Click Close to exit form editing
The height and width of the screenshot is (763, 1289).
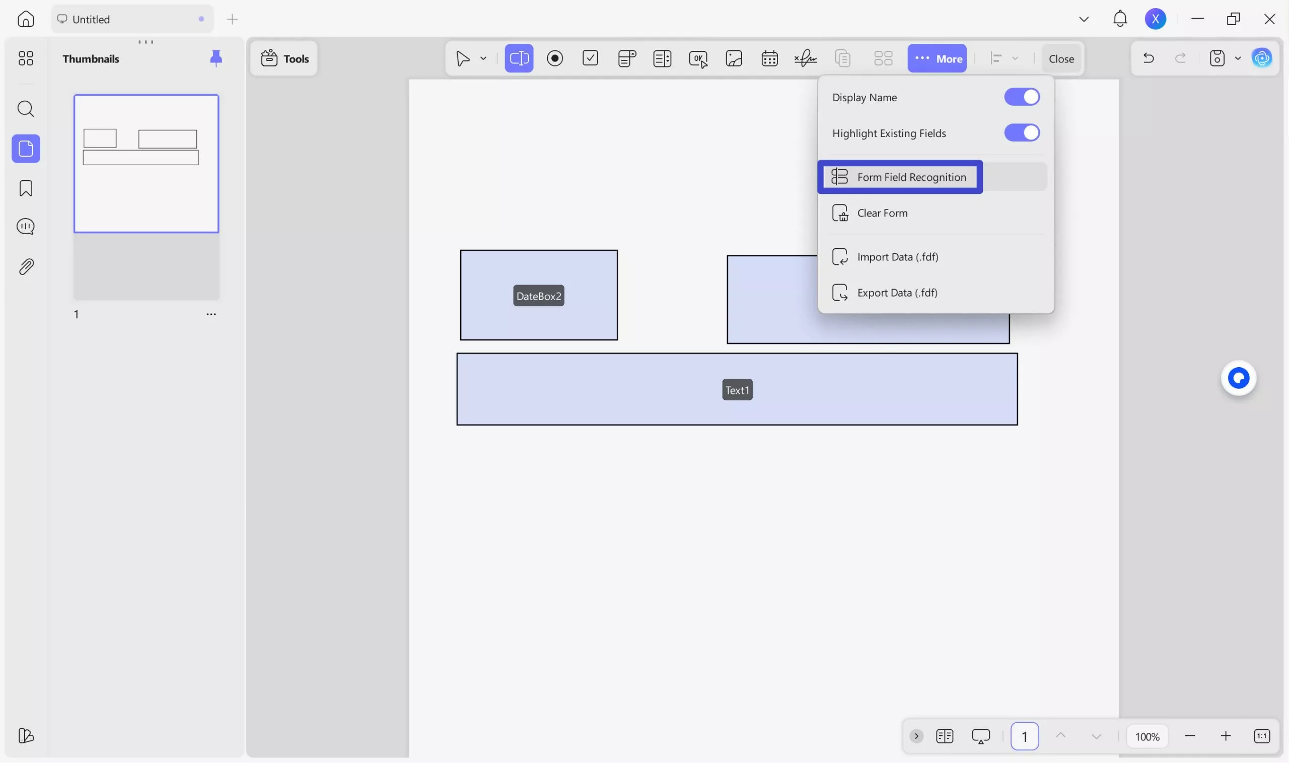click(x=1060, y=58)
